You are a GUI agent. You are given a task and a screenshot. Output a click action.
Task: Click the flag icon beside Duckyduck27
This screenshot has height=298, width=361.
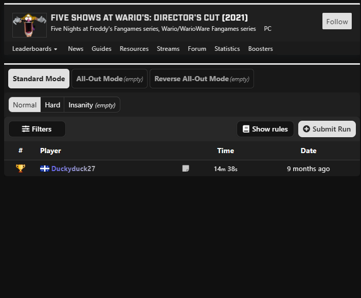45,169
